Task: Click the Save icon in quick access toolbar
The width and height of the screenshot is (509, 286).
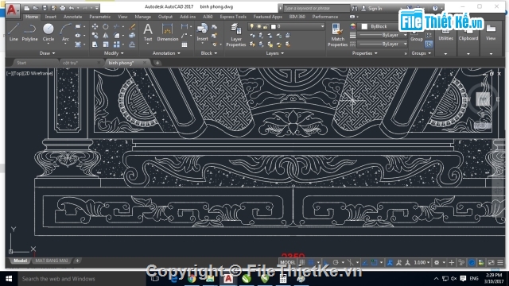Action: 45,8
